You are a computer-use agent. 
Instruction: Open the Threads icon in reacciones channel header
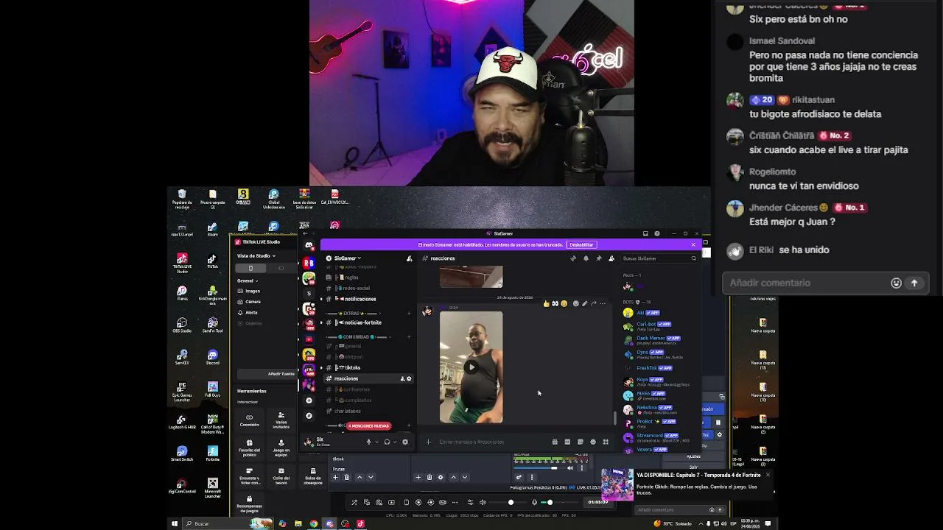pos(573,258)
